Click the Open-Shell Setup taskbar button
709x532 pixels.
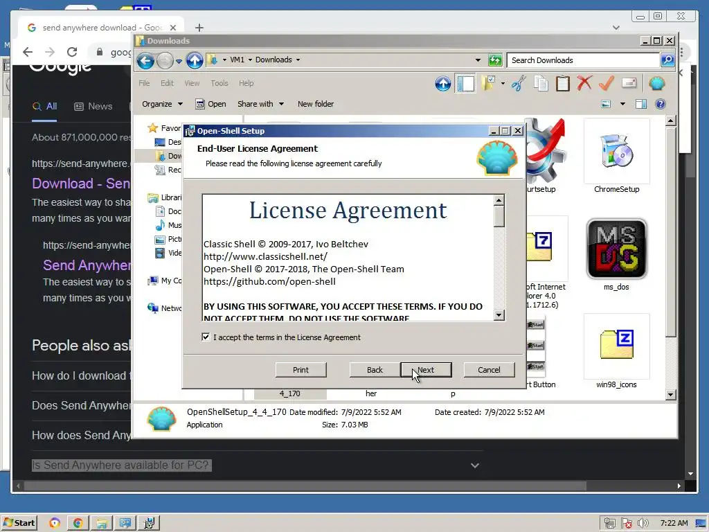[x=149, y=523]
